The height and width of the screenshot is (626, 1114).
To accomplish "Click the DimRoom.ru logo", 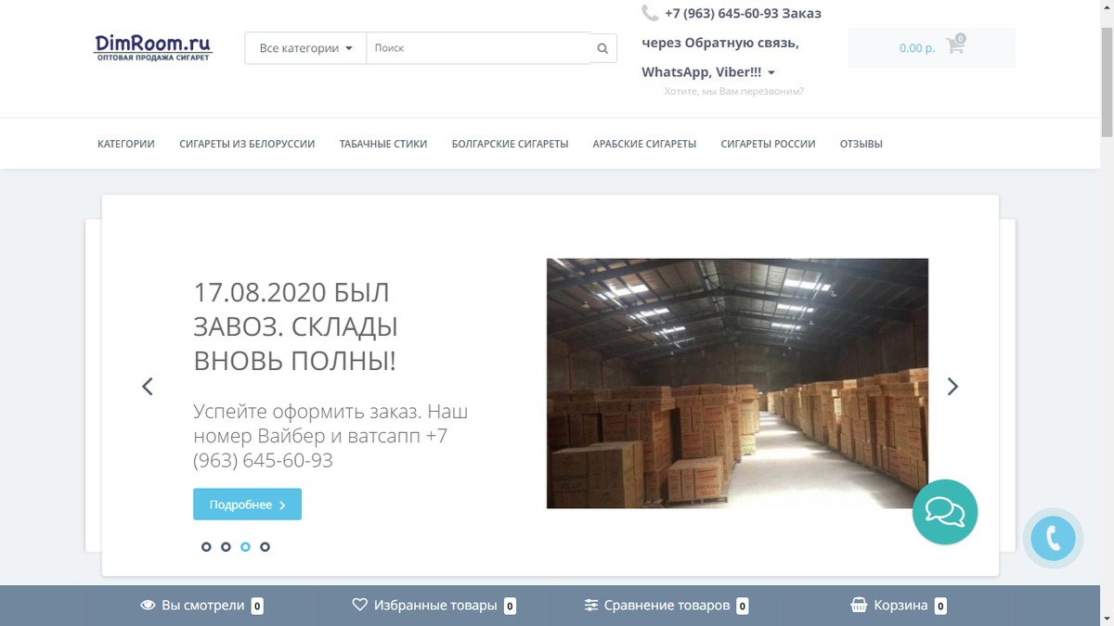I will tap(153, 47).
